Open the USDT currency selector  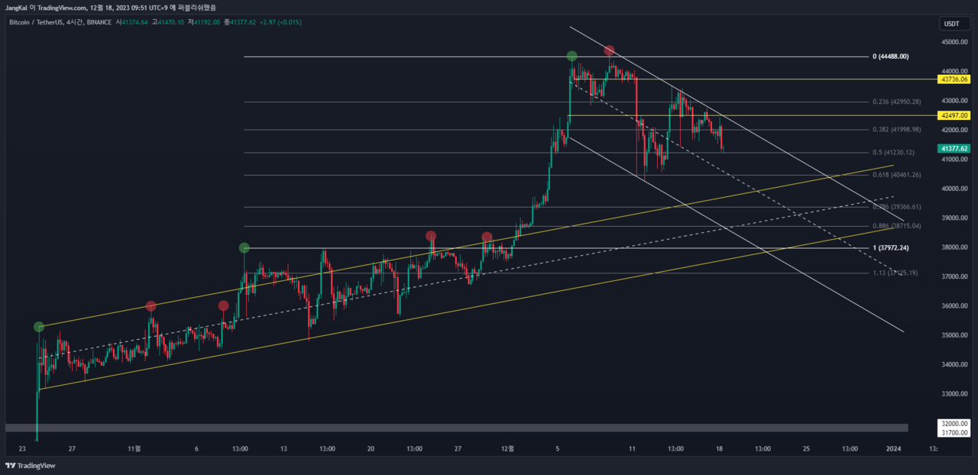pos(953,24)
